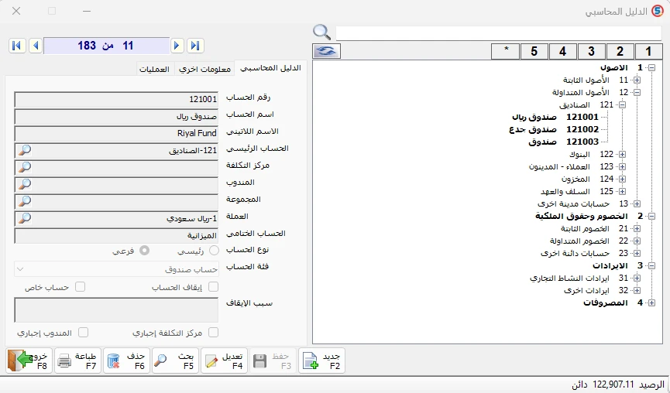670x393 pixels.
Task: Toggle المندوب إجباري checkbox
Action: click(84, 332)
